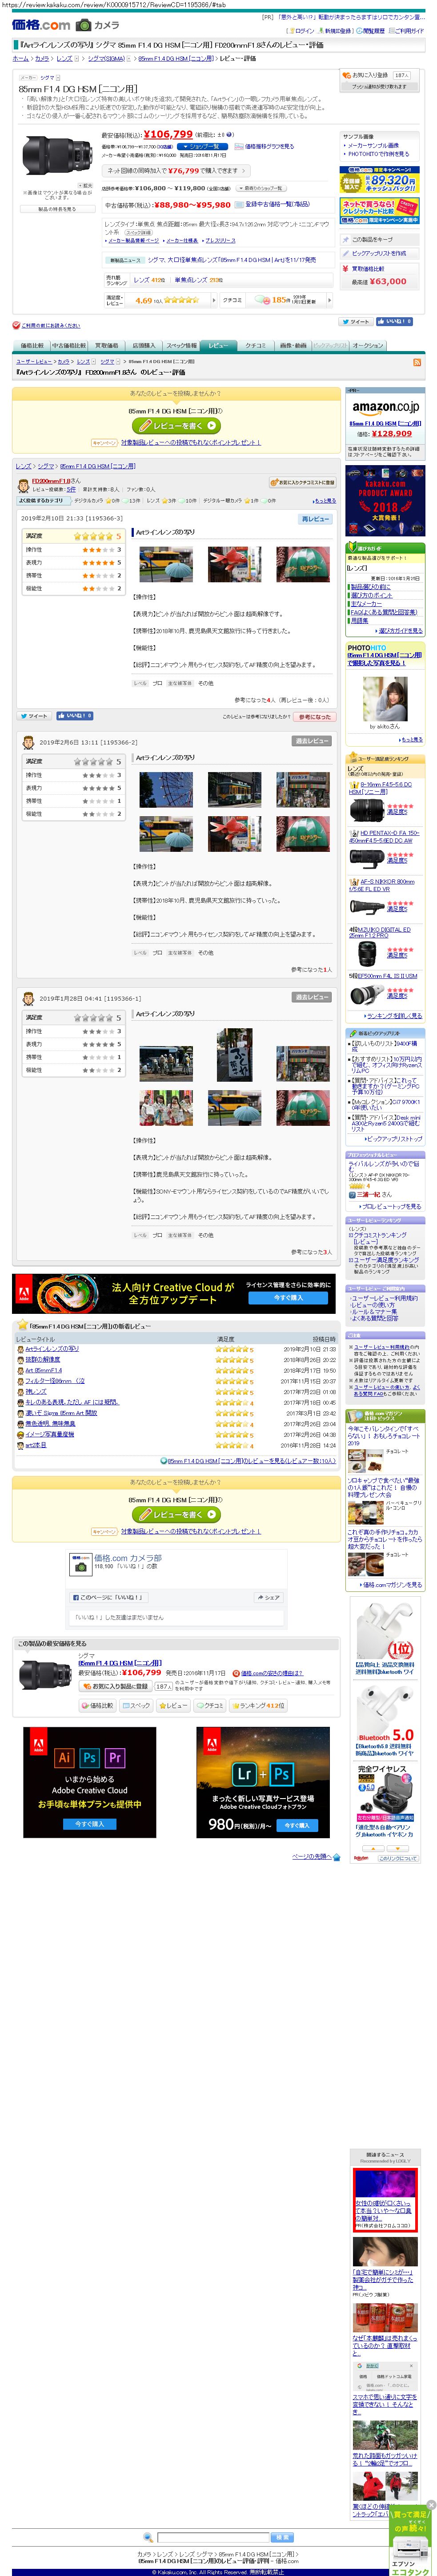
Task: Open first photo of the 2019年2月10日 review
Action: 167,565
